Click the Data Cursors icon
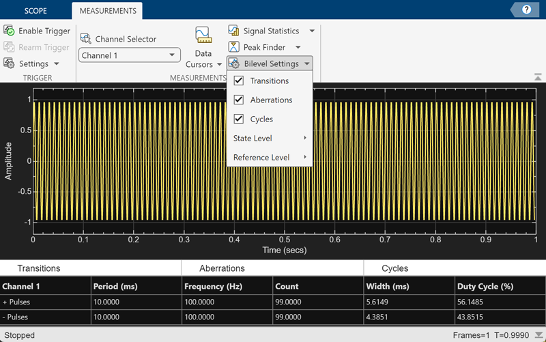This screenshot has width=546, height=342. pyautogui.click(x=203, y=35)
